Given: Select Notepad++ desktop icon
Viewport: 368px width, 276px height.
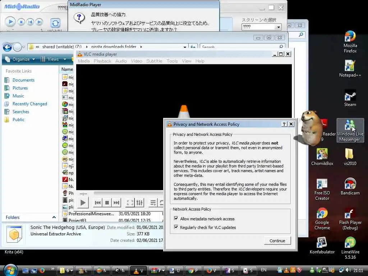Looking at the screenshot, I should (x=350, y=69).
